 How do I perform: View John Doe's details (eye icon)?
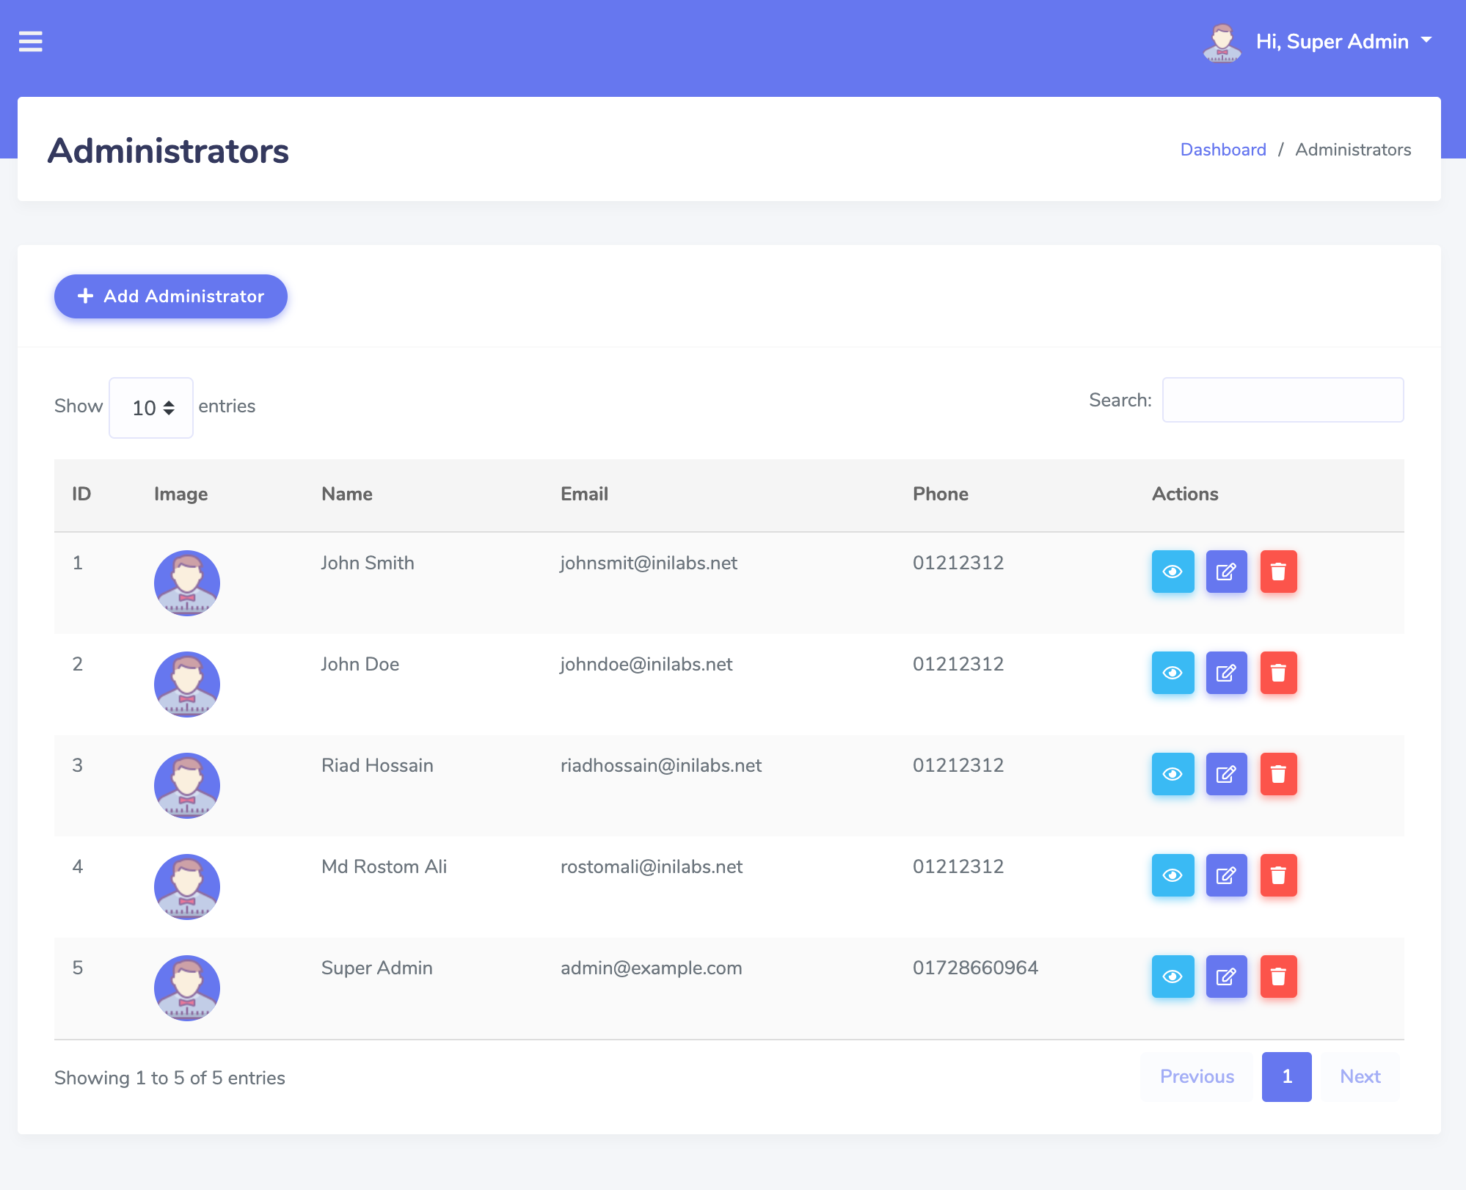coord(1173,673)
